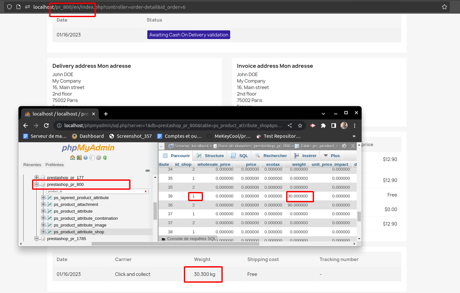Switch to the Structure tab
460x293 pixels.
click(210, 156)
